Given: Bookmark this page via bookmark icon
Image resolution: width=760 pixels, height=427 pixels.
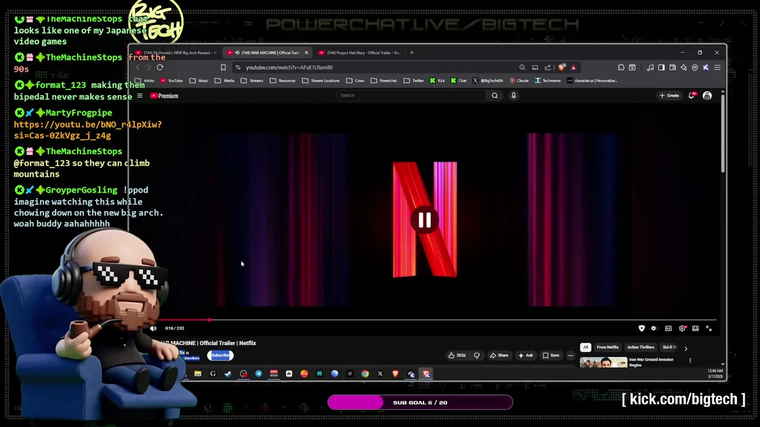Looking at the screenshot, I should (223, 68).
